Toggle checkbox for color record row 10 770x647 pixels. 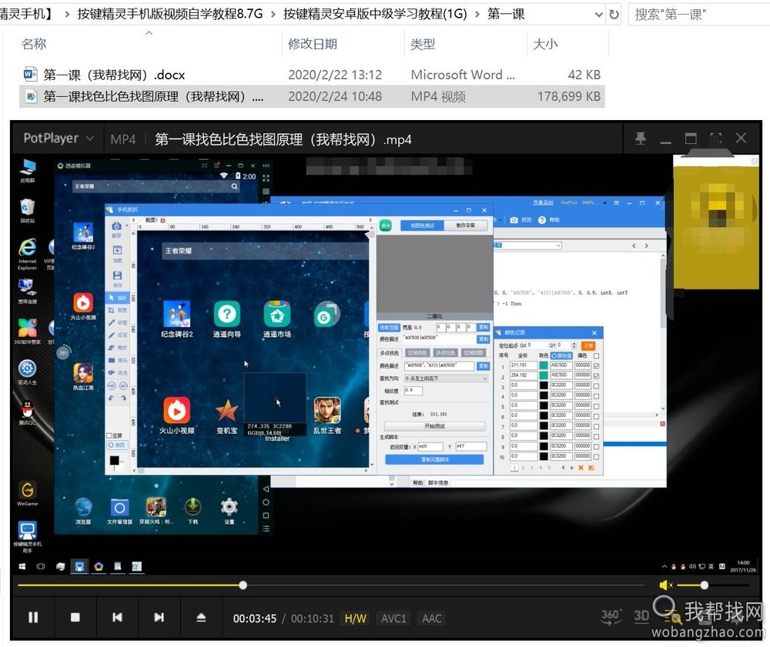596,457
